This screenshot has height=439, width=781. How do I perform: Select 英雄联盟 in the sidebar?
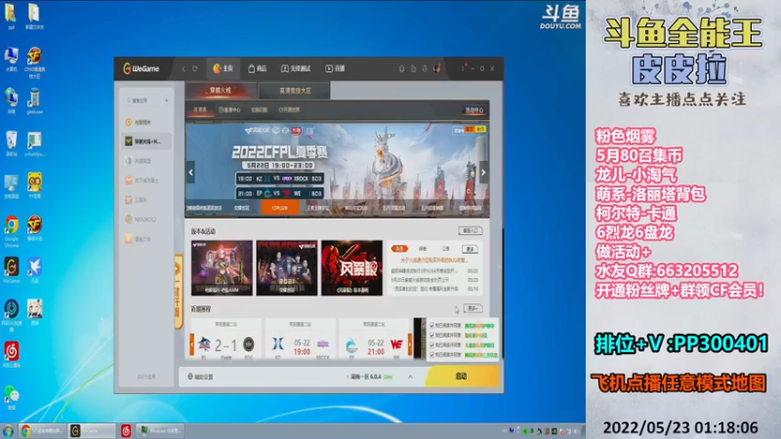tap(145, 161)
